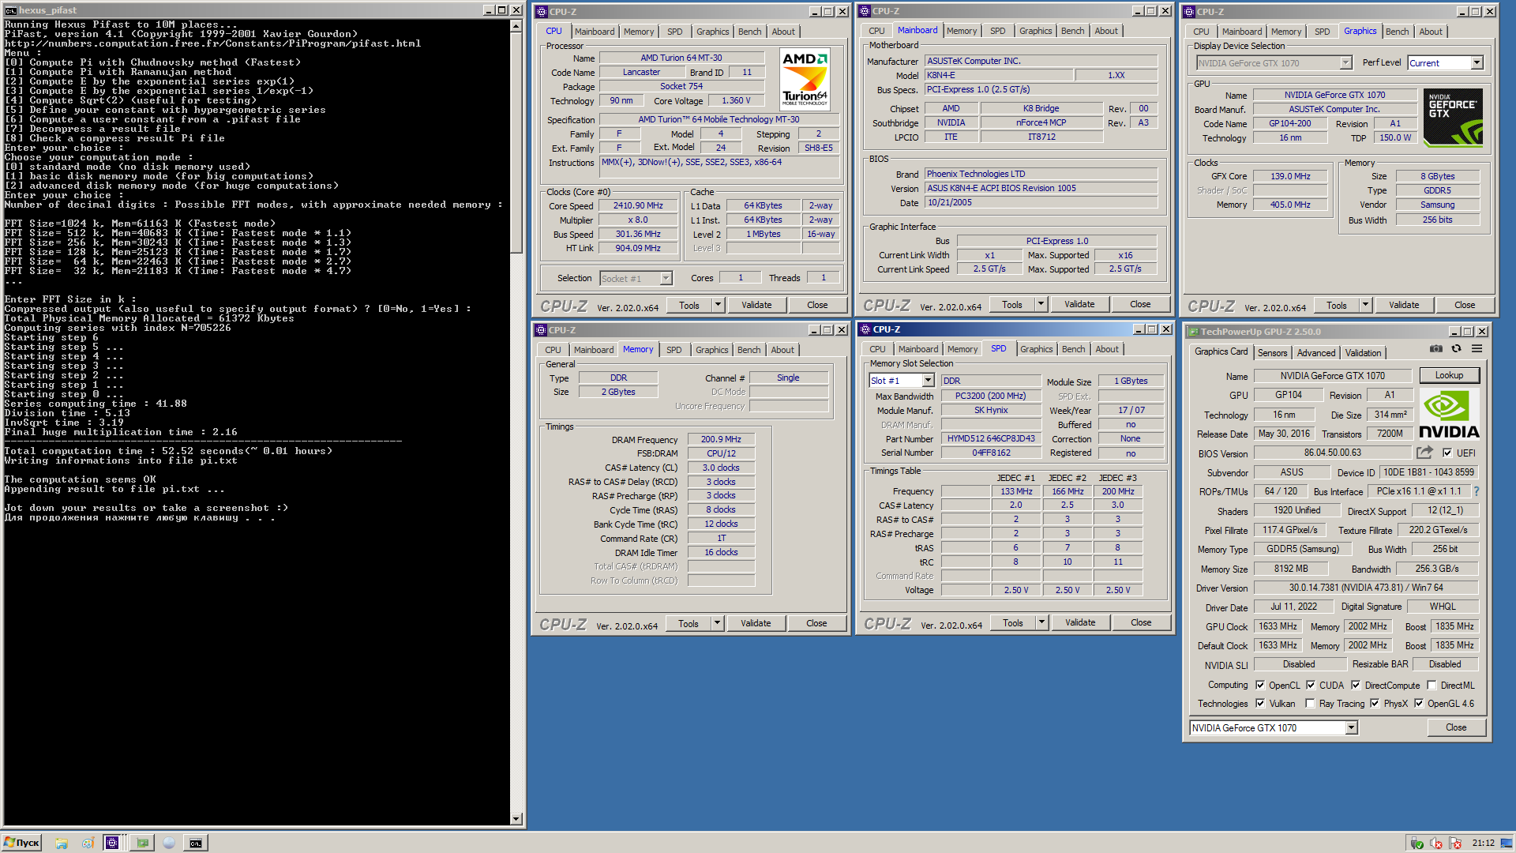Screen dimensions: 1516x853
Task: Click the CPU-Z title icon in Memory window
Action: pyautogui.click(x=541, y=330)
